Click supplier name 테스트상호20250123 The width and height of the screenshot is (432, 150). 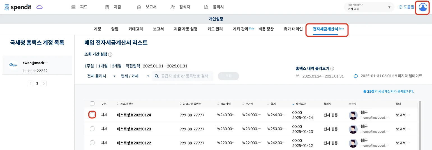[x=134, y=129]
